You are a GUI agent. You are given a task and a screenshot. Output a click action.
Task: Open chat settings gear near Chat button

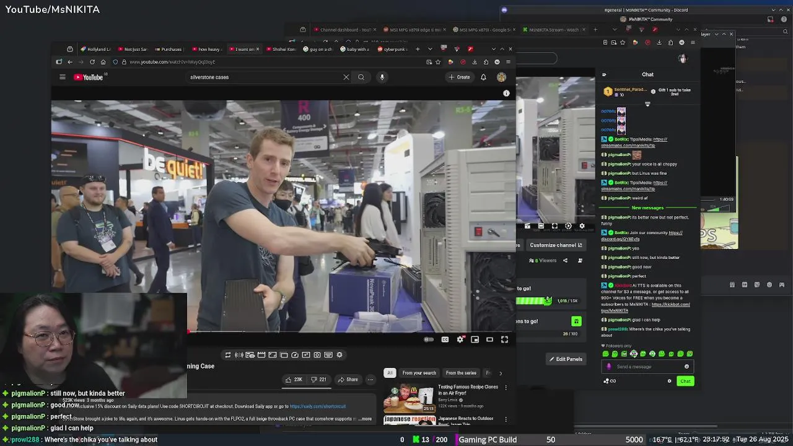[x=669, y=381]
